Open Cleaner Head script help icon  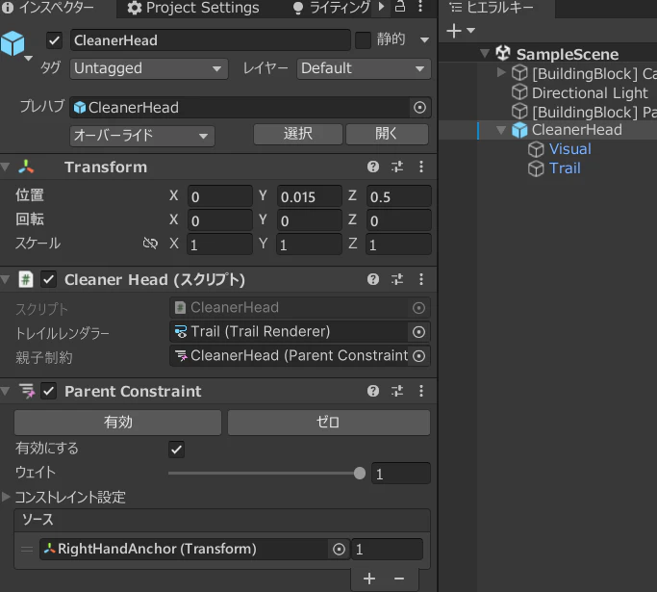click(x=373, y=279)
